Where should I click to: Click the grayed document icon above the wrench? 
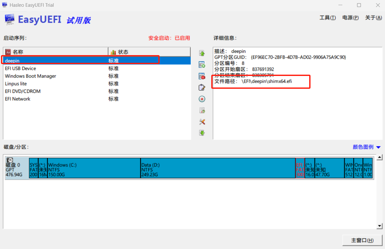point(202,111)
